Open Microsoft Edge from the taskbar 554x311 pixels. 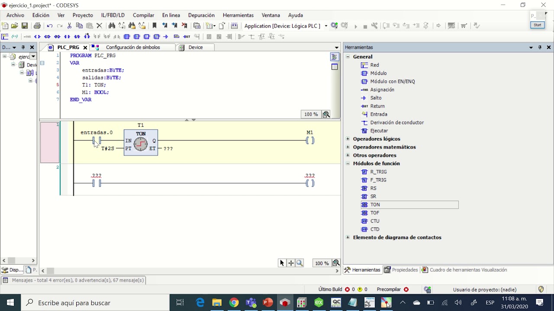pyautogui.click(x=200, y=303)
